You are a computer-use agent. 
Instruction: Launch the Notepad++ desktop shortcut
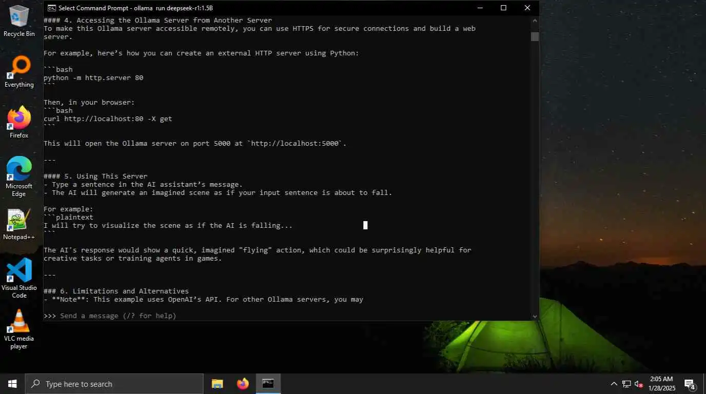click(x=19, y=225)
